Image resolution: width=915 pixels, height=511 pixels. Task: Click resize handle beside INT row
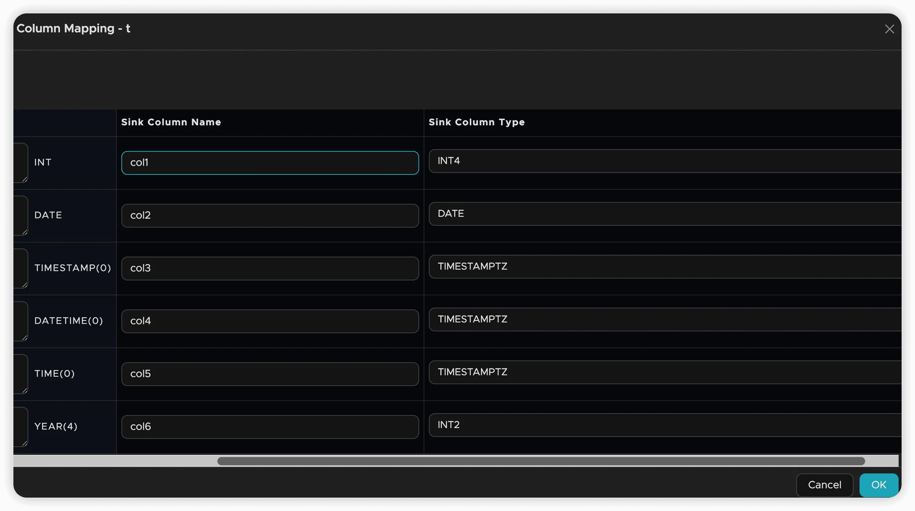tap(25, 180)
